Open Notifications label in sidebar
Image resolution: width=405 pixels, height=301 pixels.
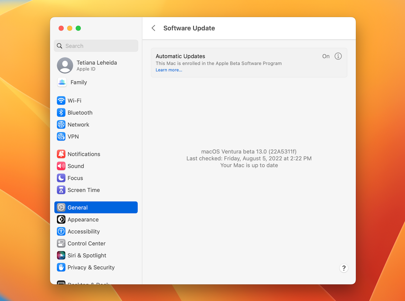tap(84, 154)
